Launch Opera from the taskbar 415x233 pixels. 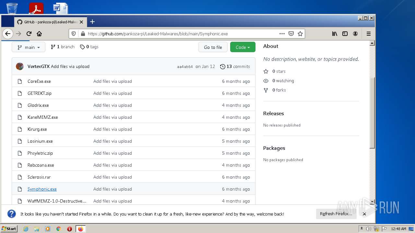[69, 229]
